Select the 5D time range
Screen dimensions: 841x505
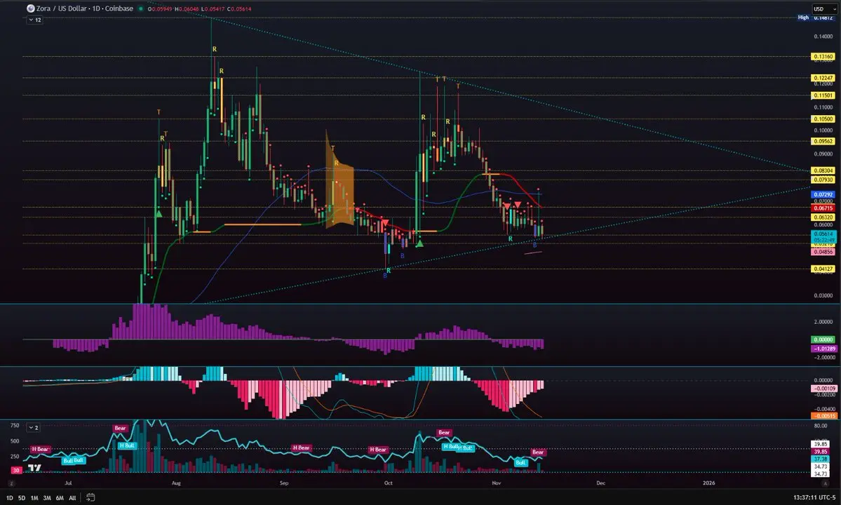pos(22,498)
